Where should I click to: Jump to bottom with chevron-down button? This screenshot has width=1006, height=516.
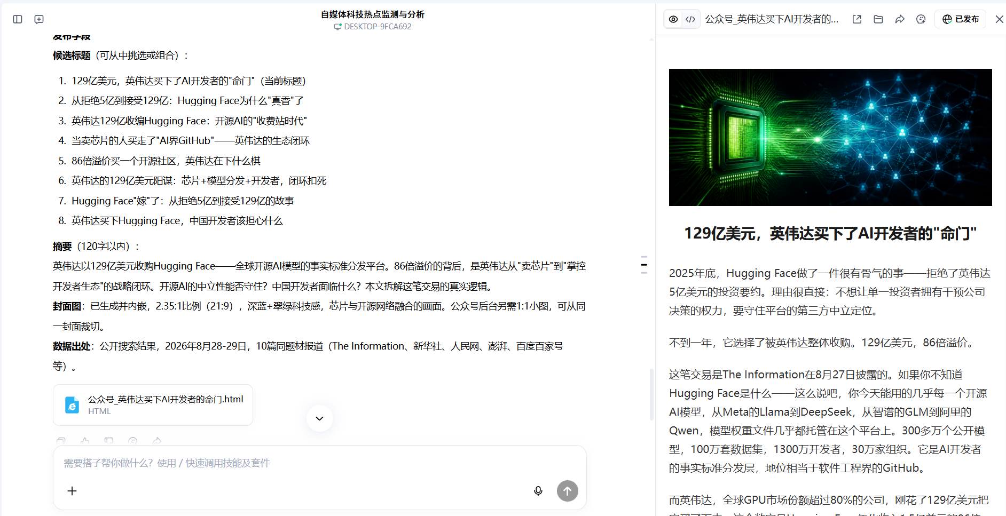(x=319, y=418)
